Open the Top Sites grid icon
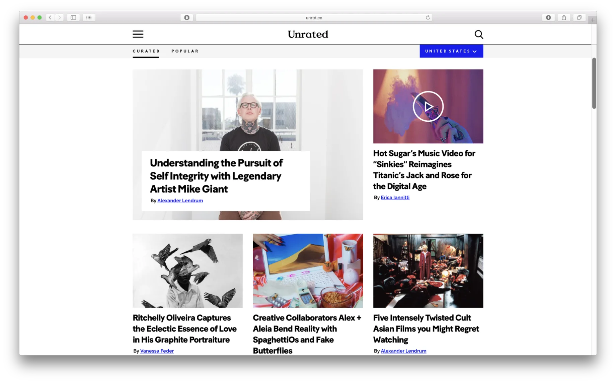This screenshot has width=616, height=383. [x=89, y=17]
